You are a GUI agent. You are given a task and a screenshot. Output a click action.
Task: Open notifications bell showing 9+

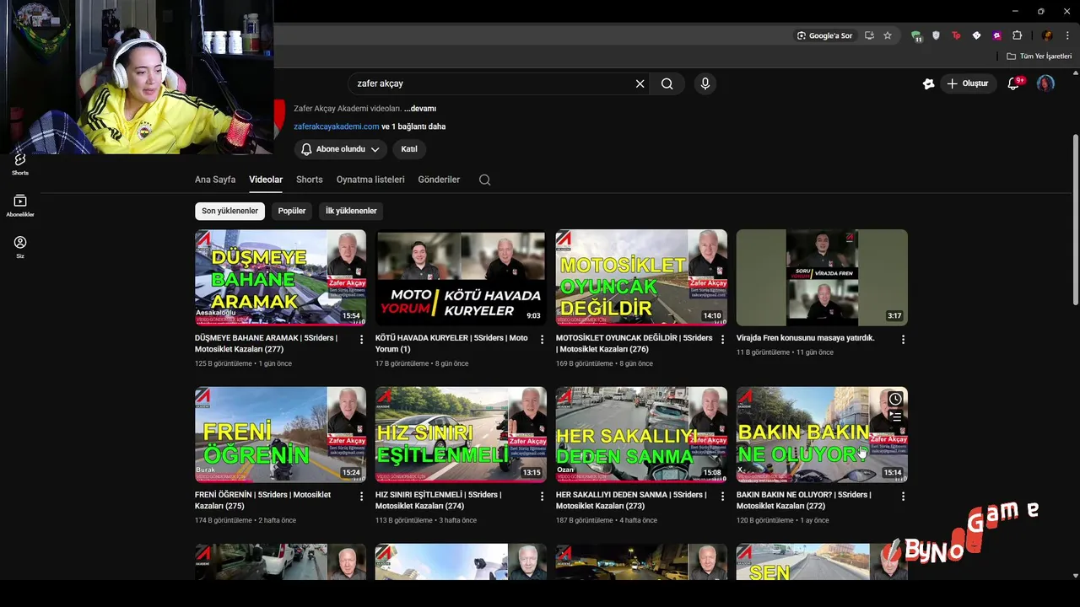click(x=1014, y=83)
